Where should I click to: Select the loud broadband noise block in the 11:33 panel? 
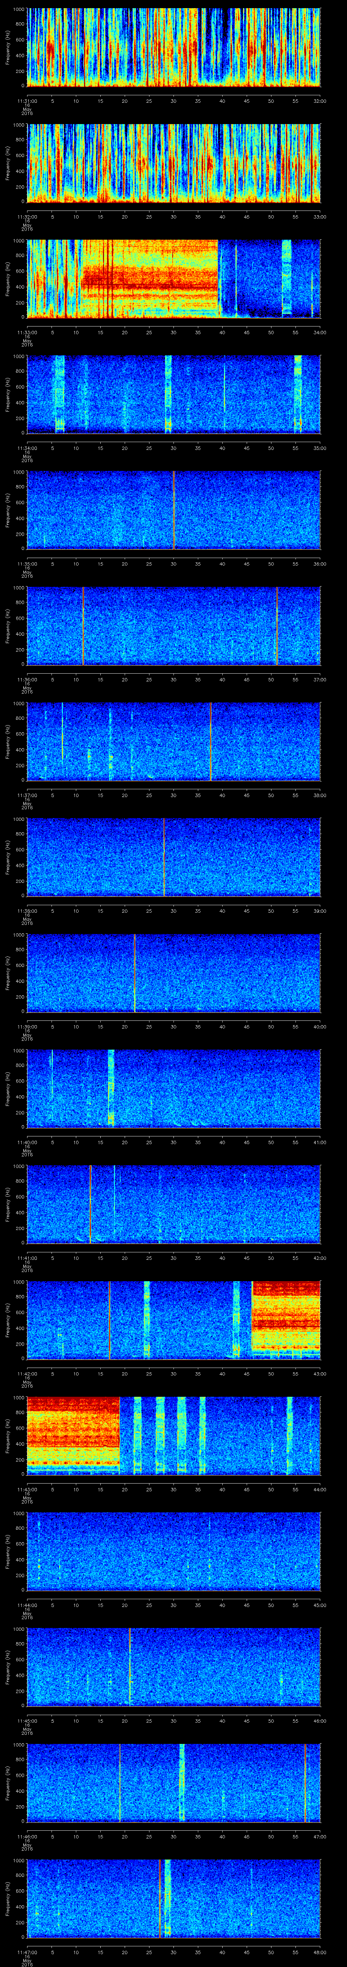pyautogui.click(x=149, y=279)
